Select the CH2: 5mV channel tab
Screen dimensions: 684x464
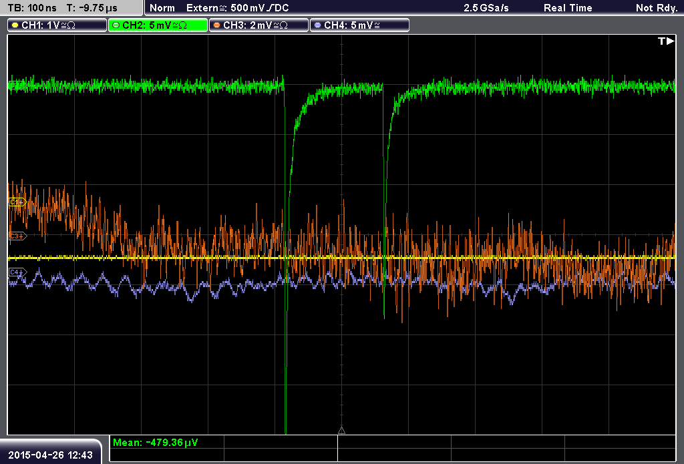coord(158,25)
